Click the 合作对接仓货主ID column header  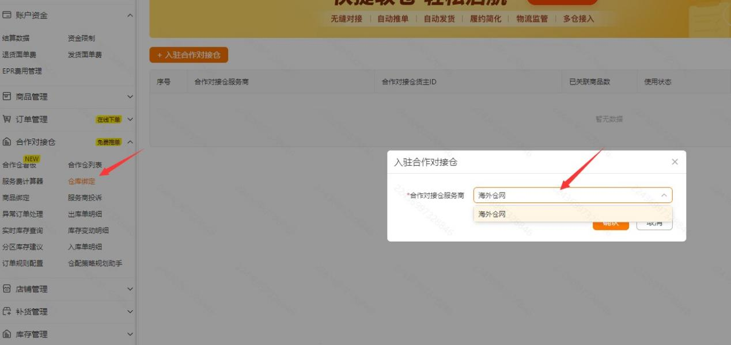410,82
